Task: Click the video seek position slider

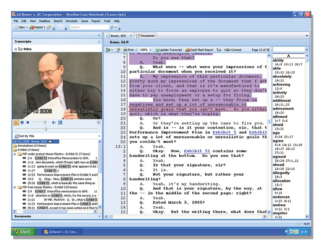Action: coord(46,129)
